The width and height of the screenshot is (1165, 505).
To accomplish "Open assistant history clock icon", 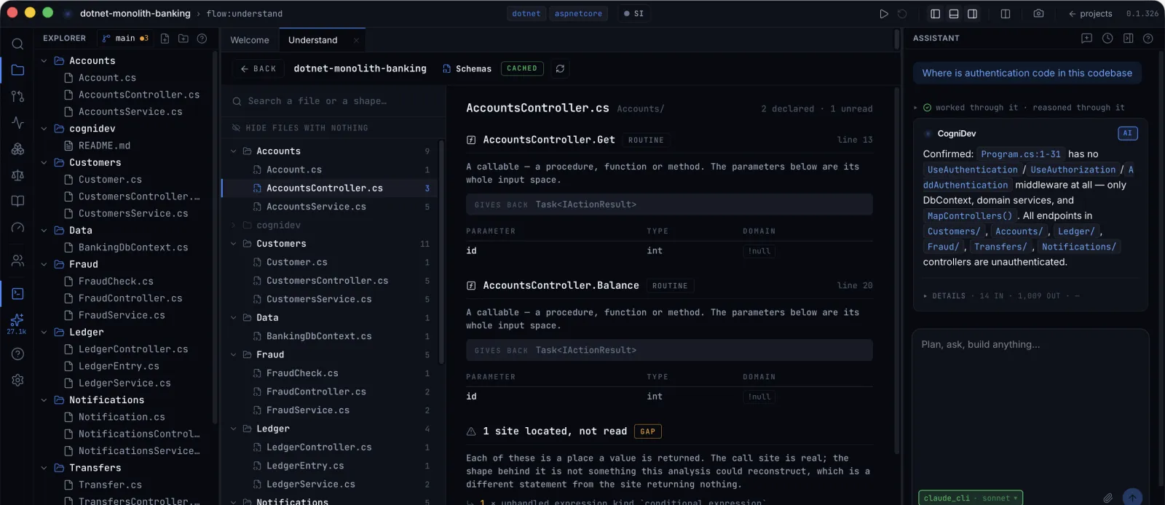I will click(1107, 39).
